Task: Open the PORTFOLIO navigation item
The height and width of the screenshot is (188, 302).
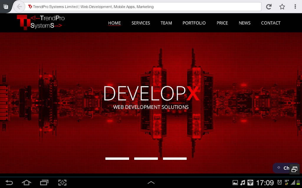Action: 194,23
